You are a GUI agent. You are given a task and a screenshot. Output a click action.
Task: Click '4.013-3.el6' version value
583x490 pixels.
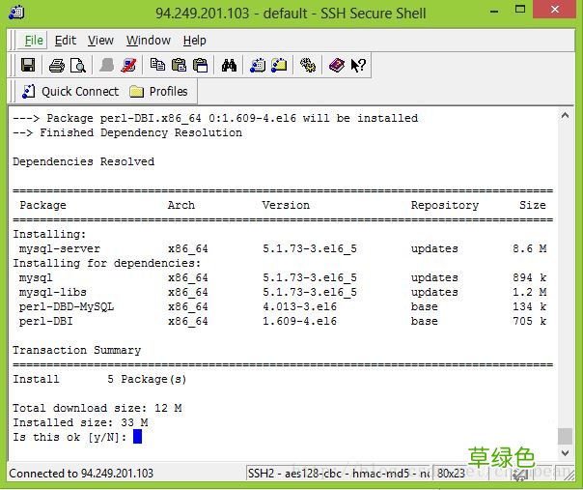(299, 306)
